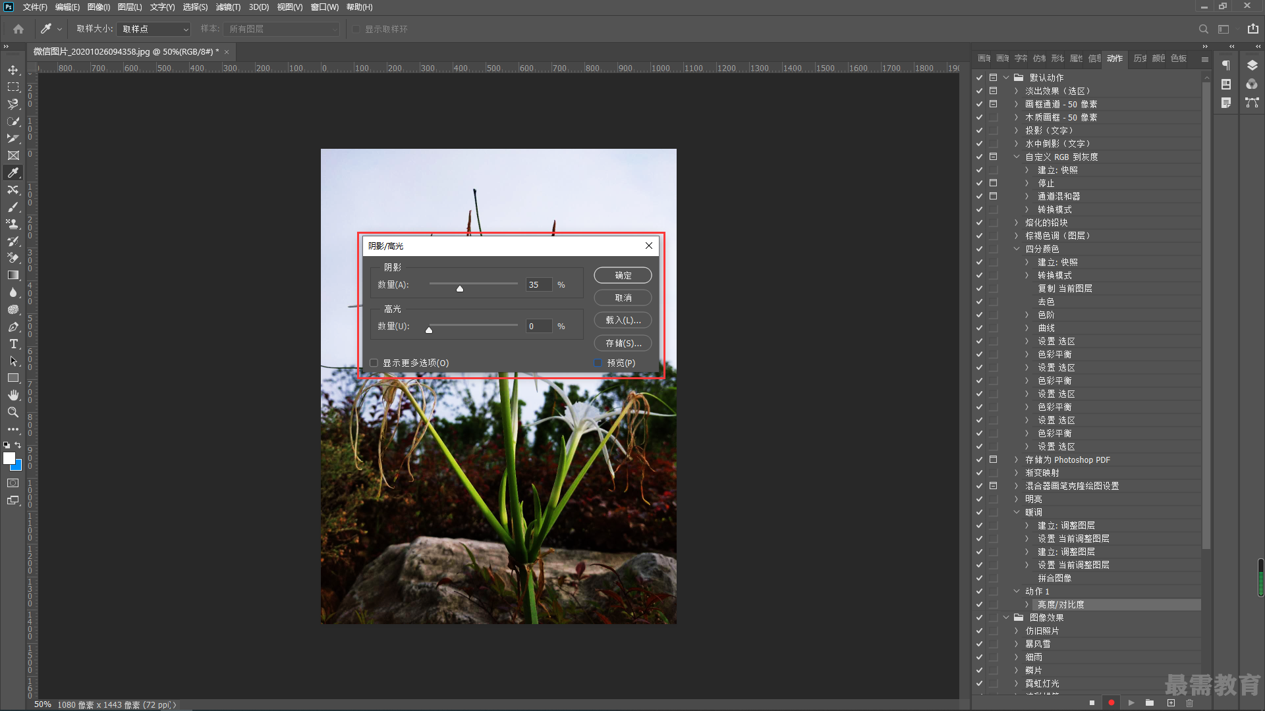Switch to the 色板 panel tab
Screen dimensions: 1265x711
tap(1179, 59)
